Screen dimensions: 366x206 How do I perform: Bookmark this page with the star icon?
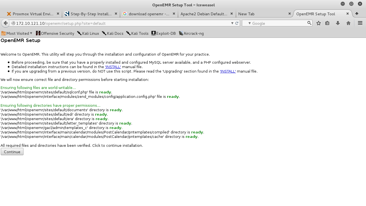point(319,23)
